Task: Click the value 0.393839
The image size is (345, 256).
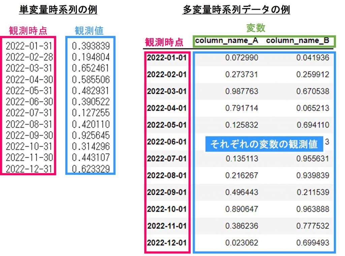Action: point(91,46)
